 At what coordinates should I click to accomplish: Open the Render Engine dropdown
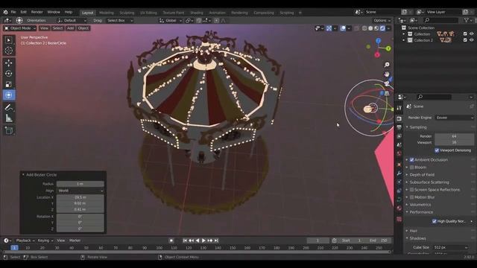455,118
